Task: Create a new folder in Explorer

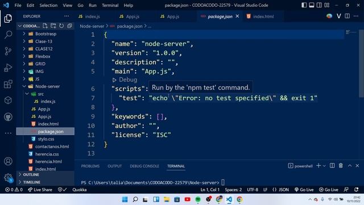Action: (x=53, y=26)
